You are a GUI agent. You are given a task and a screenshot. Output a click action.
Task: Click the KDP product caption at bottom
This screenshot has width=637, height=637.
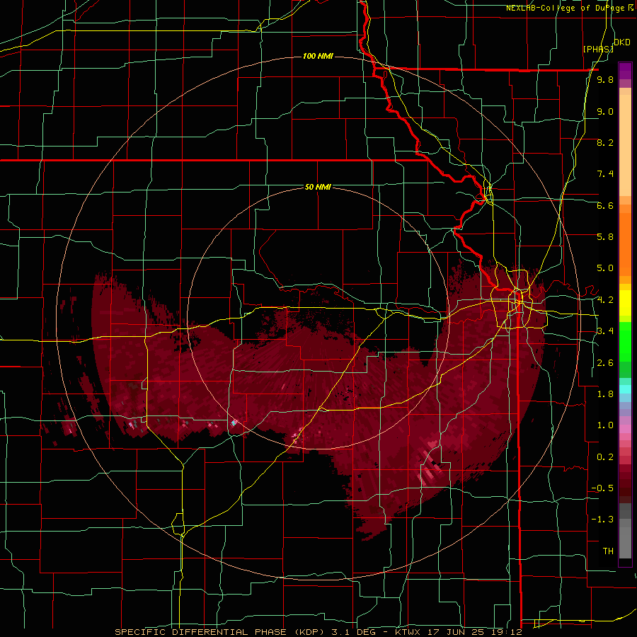(x=318, y=632)
